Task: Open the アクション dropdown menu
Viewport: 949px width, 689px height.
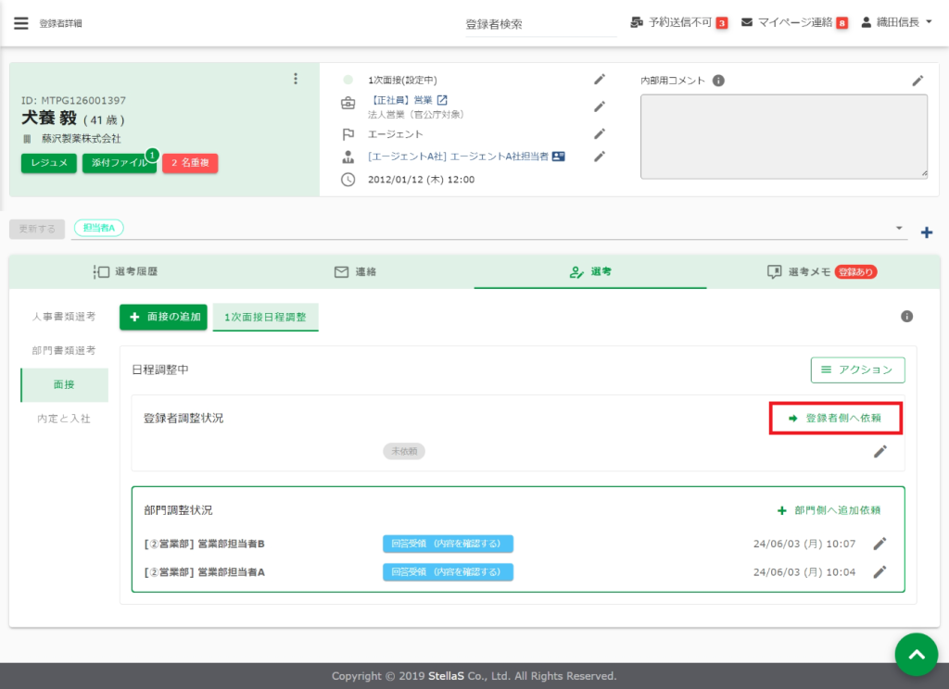Action: (x=857, y=370)
